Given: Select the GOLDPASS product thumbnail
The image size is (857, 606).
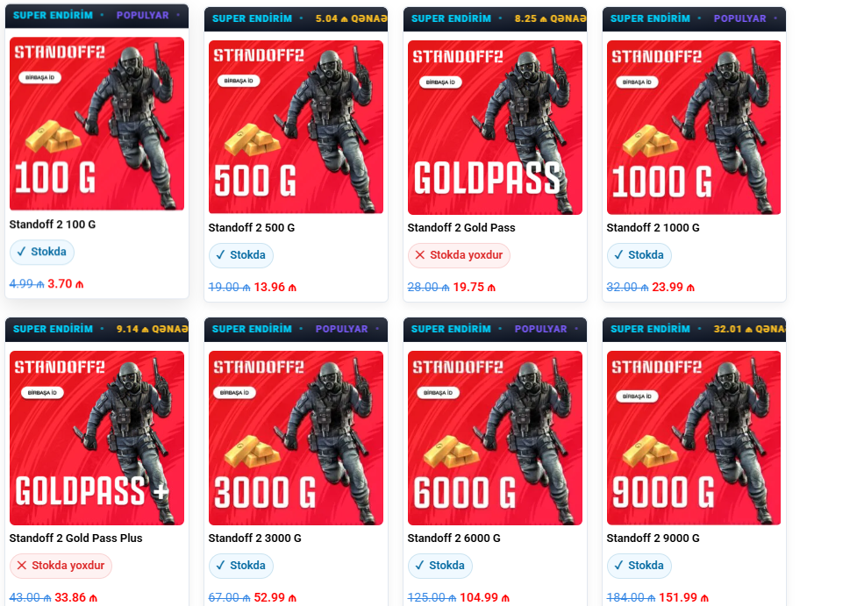Looking at the screenshot, I should [x=495, y=127].
